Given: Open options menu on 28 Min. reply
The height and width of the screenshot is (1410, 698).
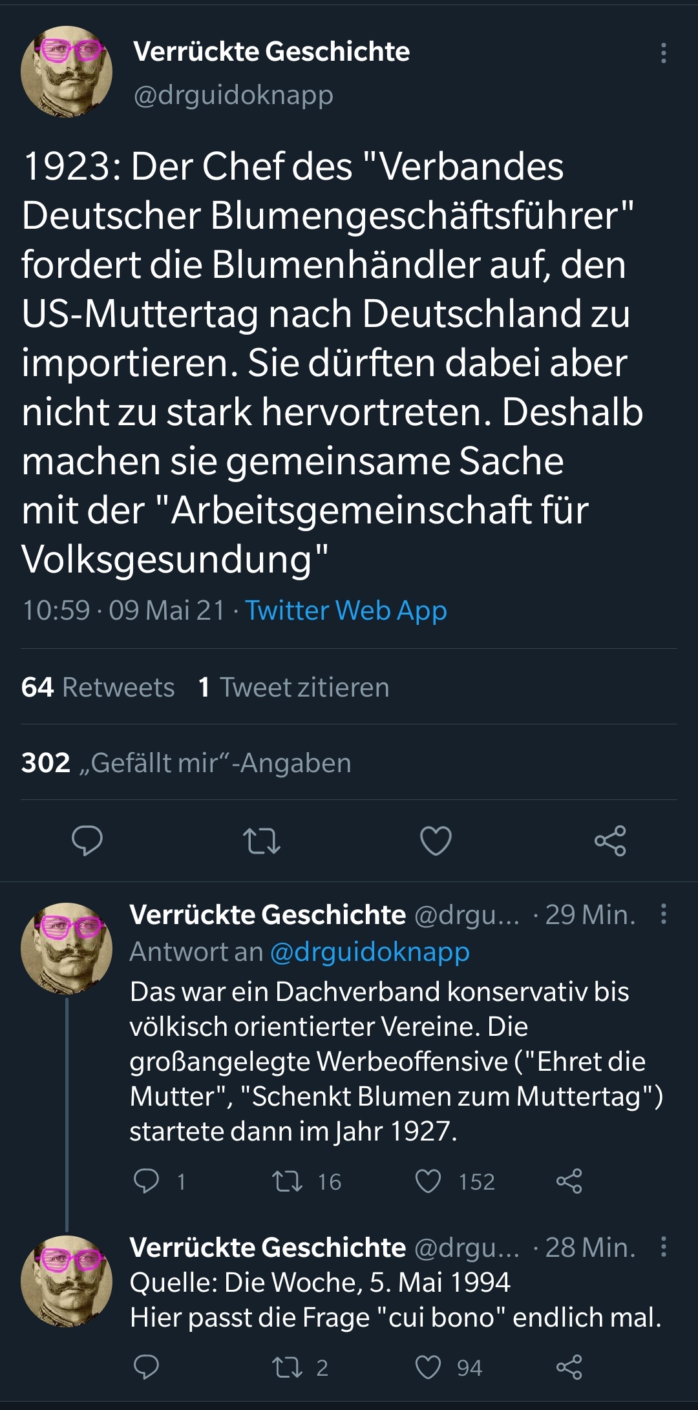Looking at the screenshot, I should click(x=663, y=1247).
